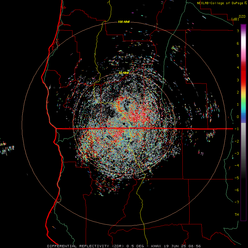
Task: Select the -1 dB tick label
Action: tap(237, 129)
